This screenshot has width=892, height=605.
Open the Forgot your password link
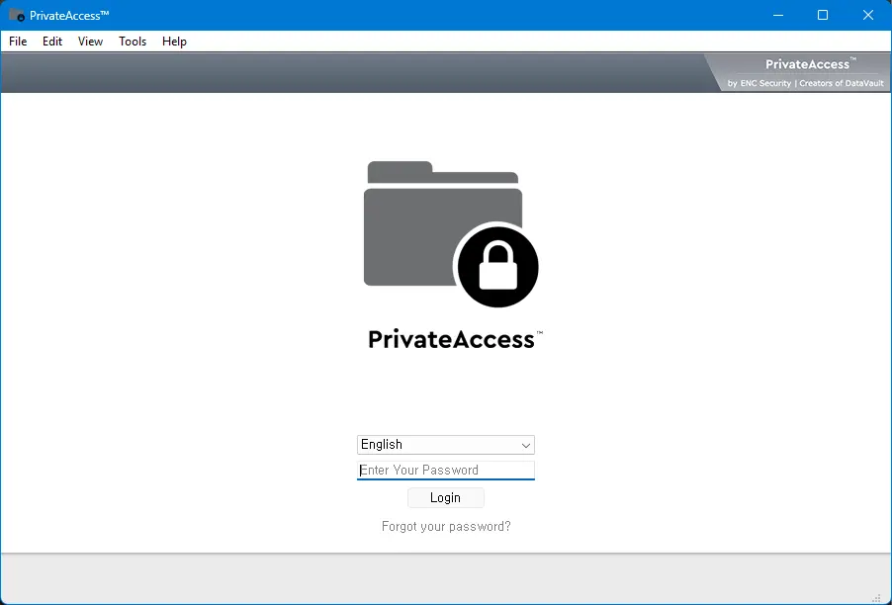click(x=446, y=527)
